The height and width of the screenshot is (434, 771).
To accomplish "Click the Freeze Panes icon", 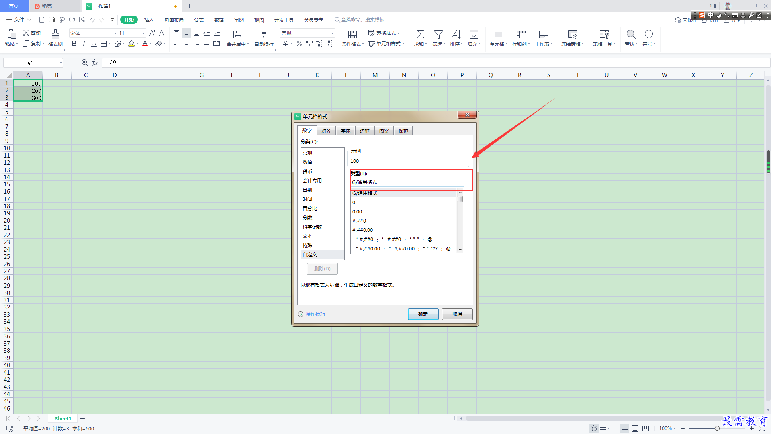I will [x=573, y=34].
